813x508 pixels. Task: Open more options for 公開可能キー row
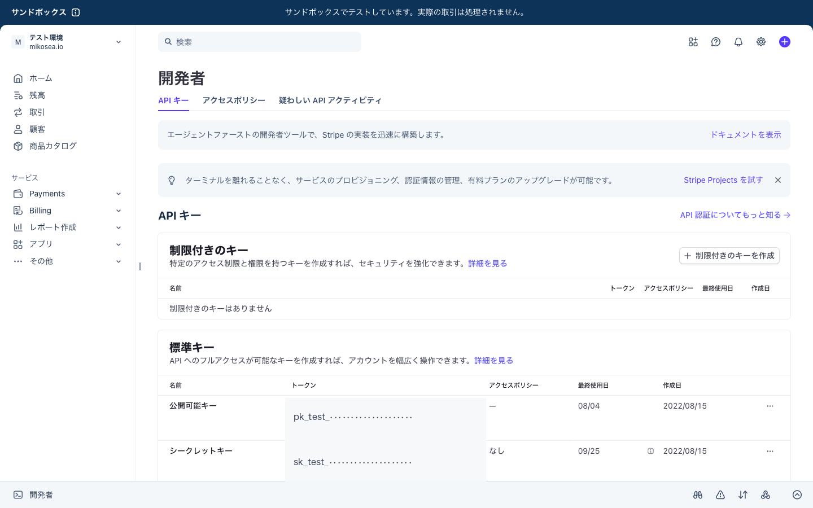[770, 406]
